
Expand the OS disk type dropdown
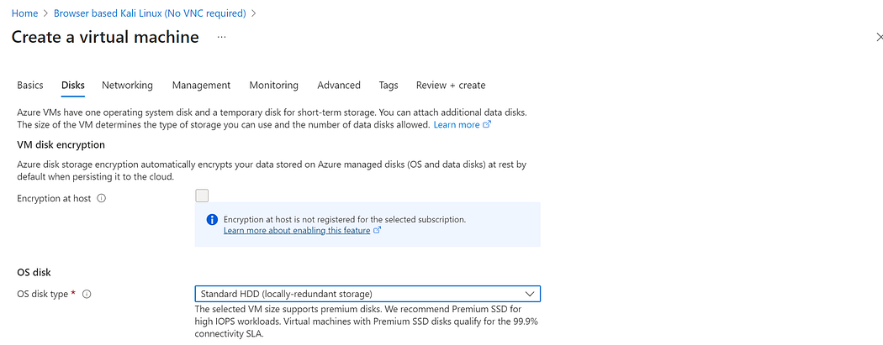pyautogui.click(x=529, y=294)
